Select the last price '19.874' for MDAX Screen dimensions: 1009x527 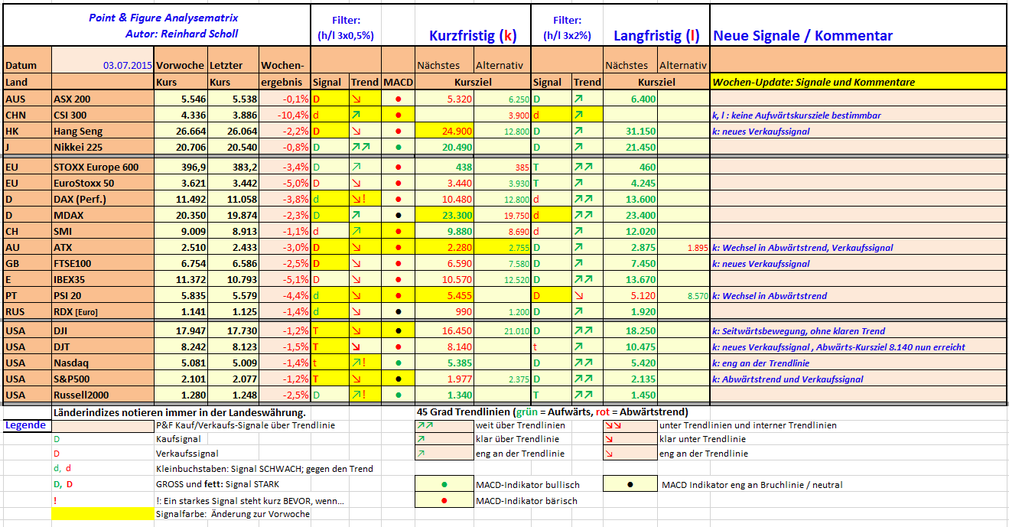(240, 216)
